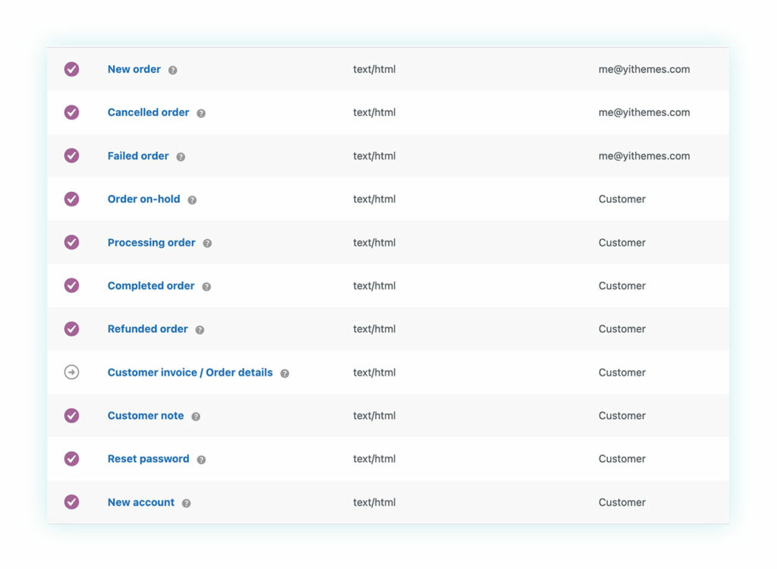Viewport: 777px width, 569px height.
Task: Click the help icon beside New order
Action: click(x=172, y=70)
